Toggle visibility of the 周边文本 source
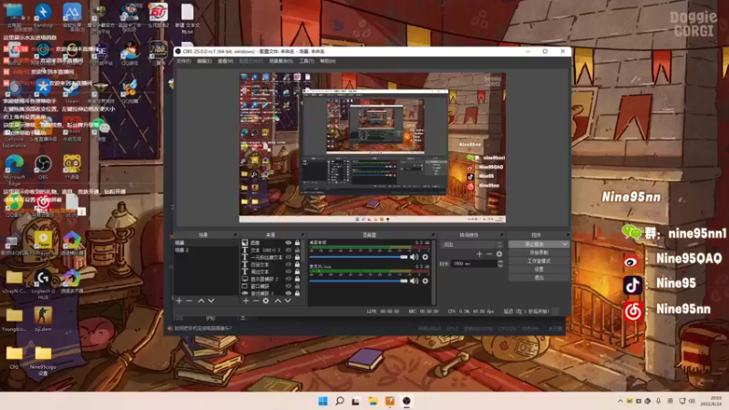Viewport: 729px width, 410px height. point(289,272)
